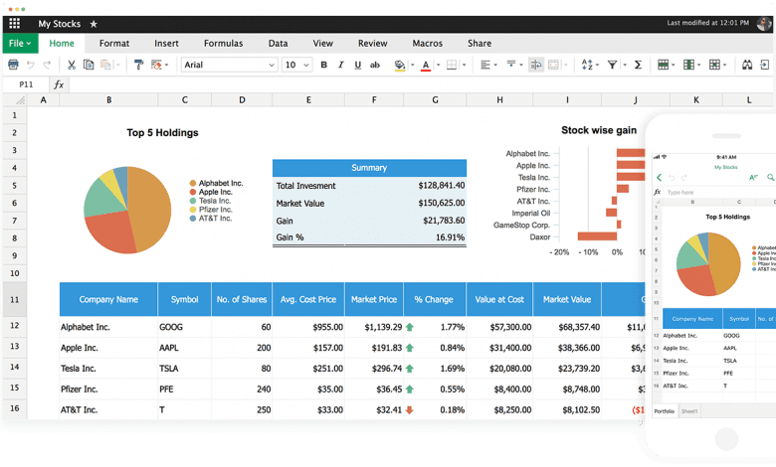Click the horizontal align icon

(485, 65)
